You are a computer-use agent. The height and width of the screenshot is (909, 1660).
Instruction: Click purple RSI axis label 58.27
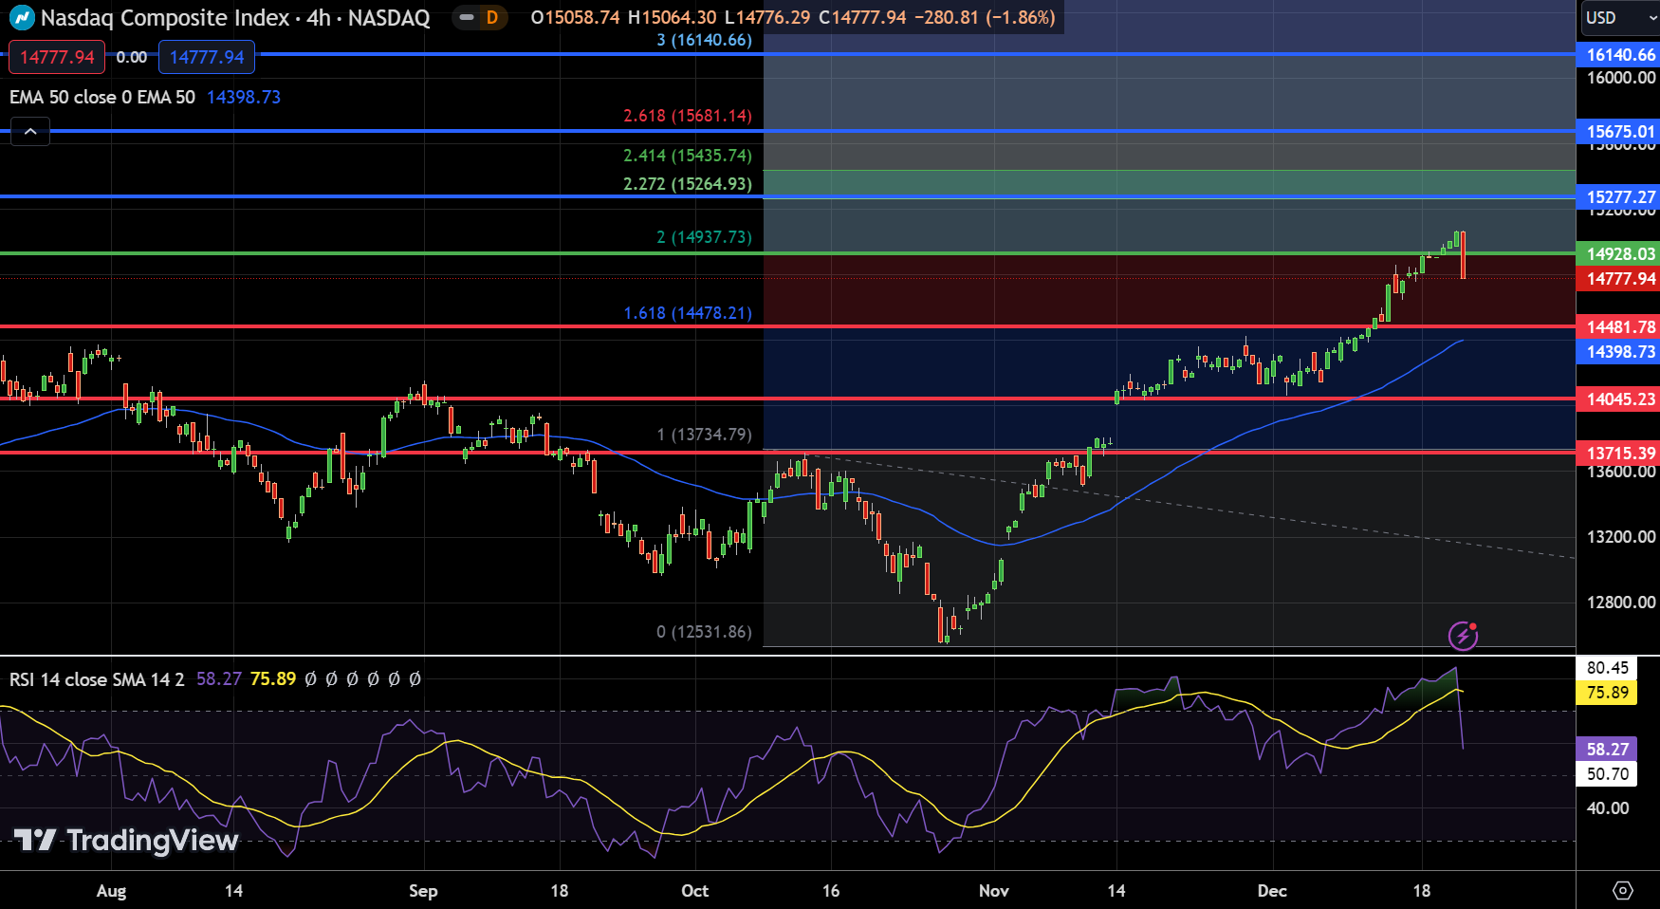point(1607,750)
